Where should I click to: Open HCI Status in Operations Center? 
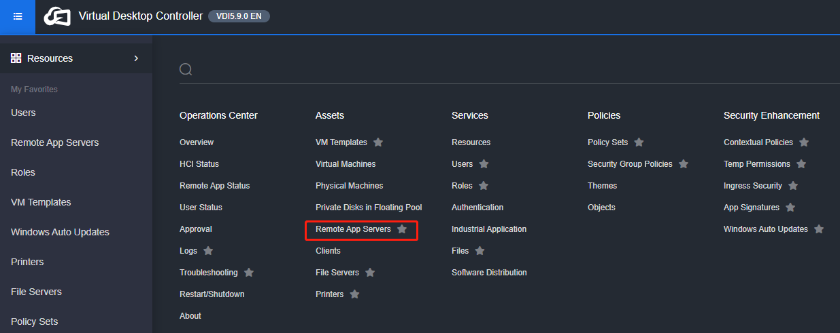click(199, 164)
